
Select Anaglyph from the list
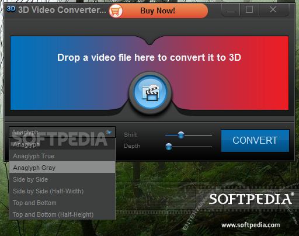[x=62, y=144]
